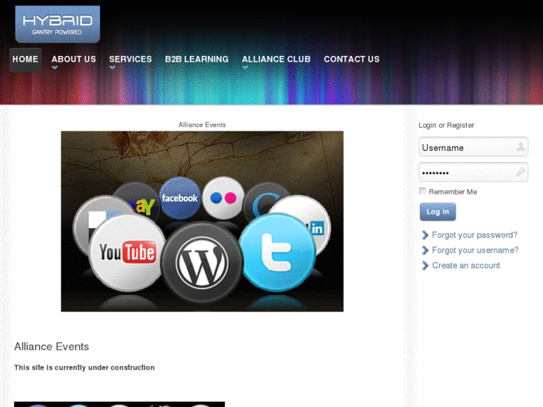543x407 pixels.
Task: Open the Alliance Club menu
Action: click(276, 59)
